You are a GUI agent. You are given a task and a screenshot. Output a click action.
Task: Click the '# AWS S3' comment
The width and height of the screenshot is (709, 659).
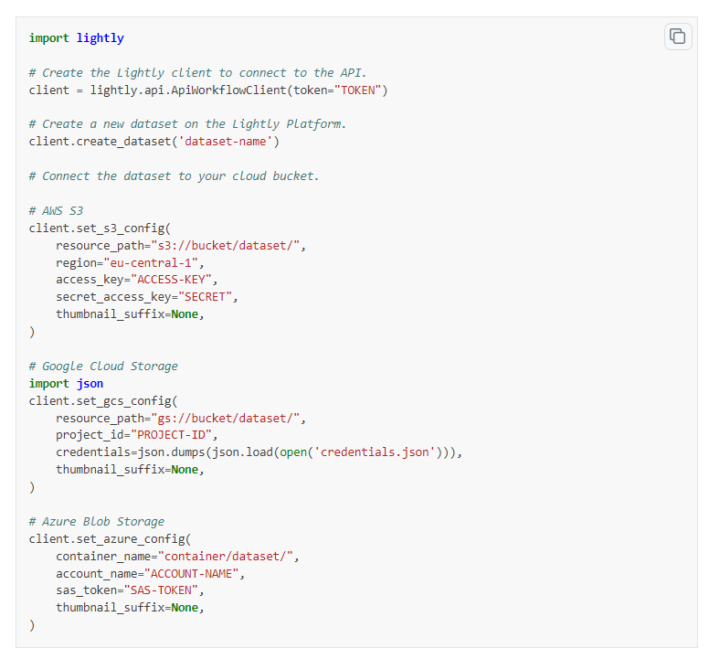point(56,211)
